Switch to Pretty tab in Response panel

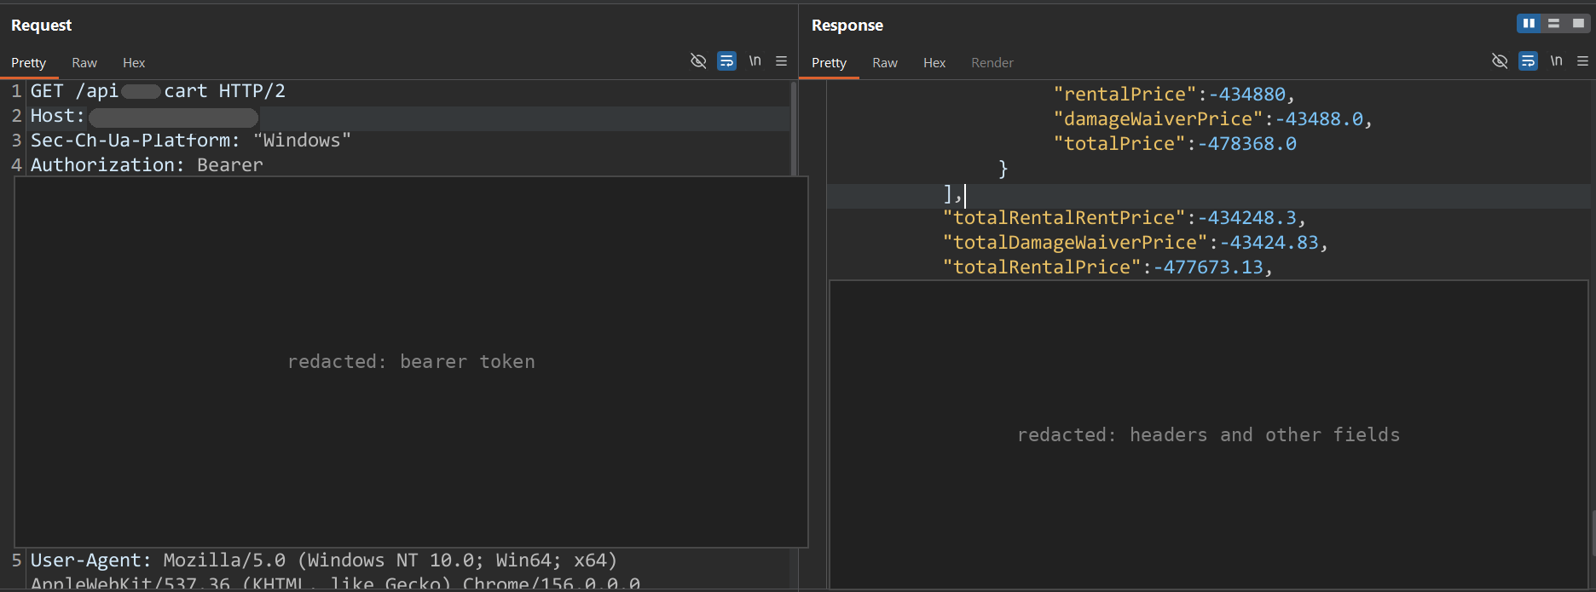coord(829,63)
